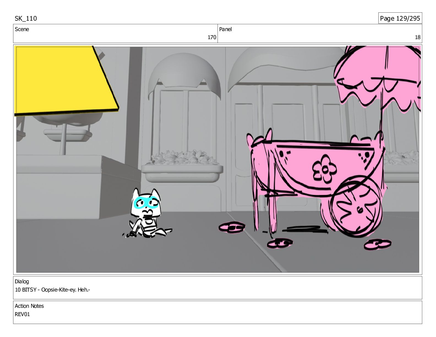
Task: Click the dialog line "10 BITSY - Oopsie-Kite-ey. Heh.-"
Action: [x=53, y=290]
